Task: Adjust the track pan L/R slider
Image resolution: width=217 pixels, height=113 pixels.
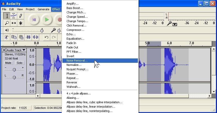Action: [14, 77]
